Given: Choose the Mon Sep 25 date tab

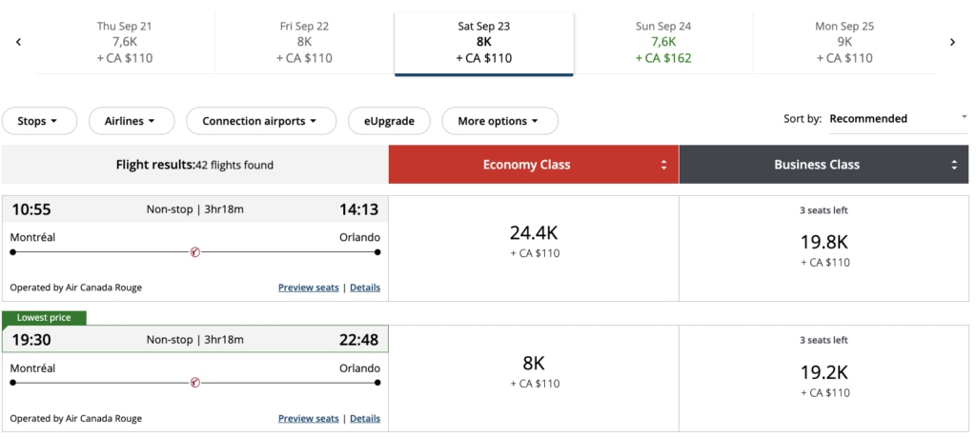Looking at the screenshot, I should (x=844, y=42).
